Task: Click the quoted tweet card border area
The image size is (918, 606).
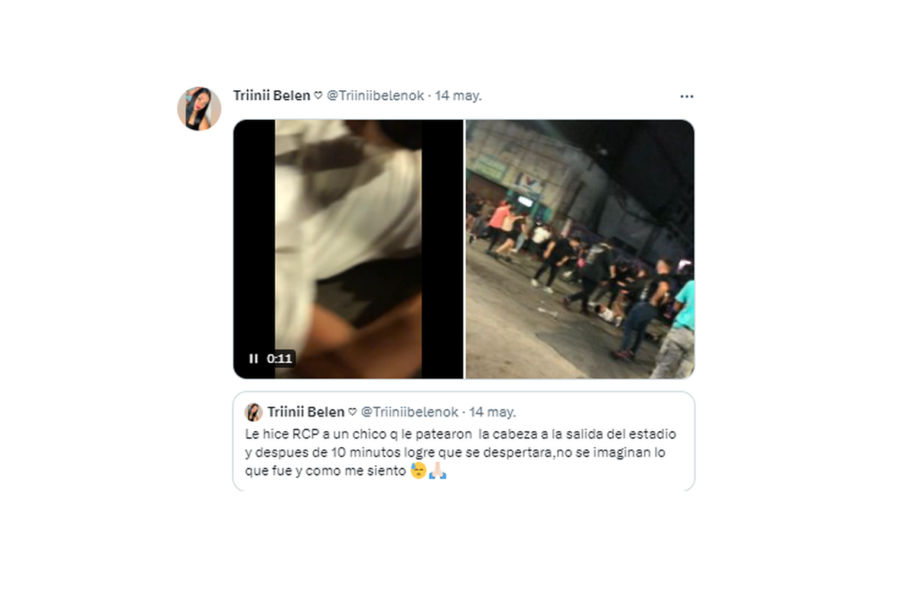Action: pyautogui.click(x=464, y=441)
